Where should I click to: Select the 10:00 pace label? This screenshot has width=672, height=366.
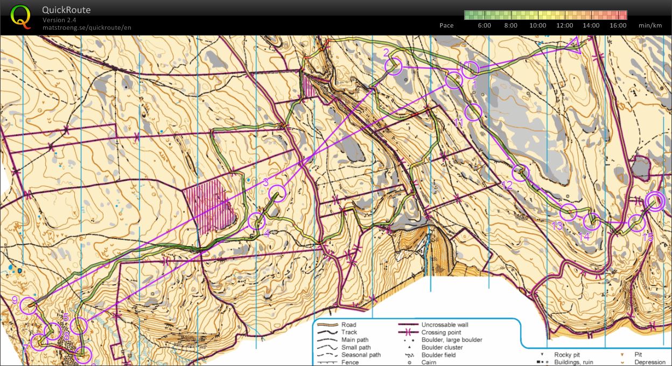537,25
